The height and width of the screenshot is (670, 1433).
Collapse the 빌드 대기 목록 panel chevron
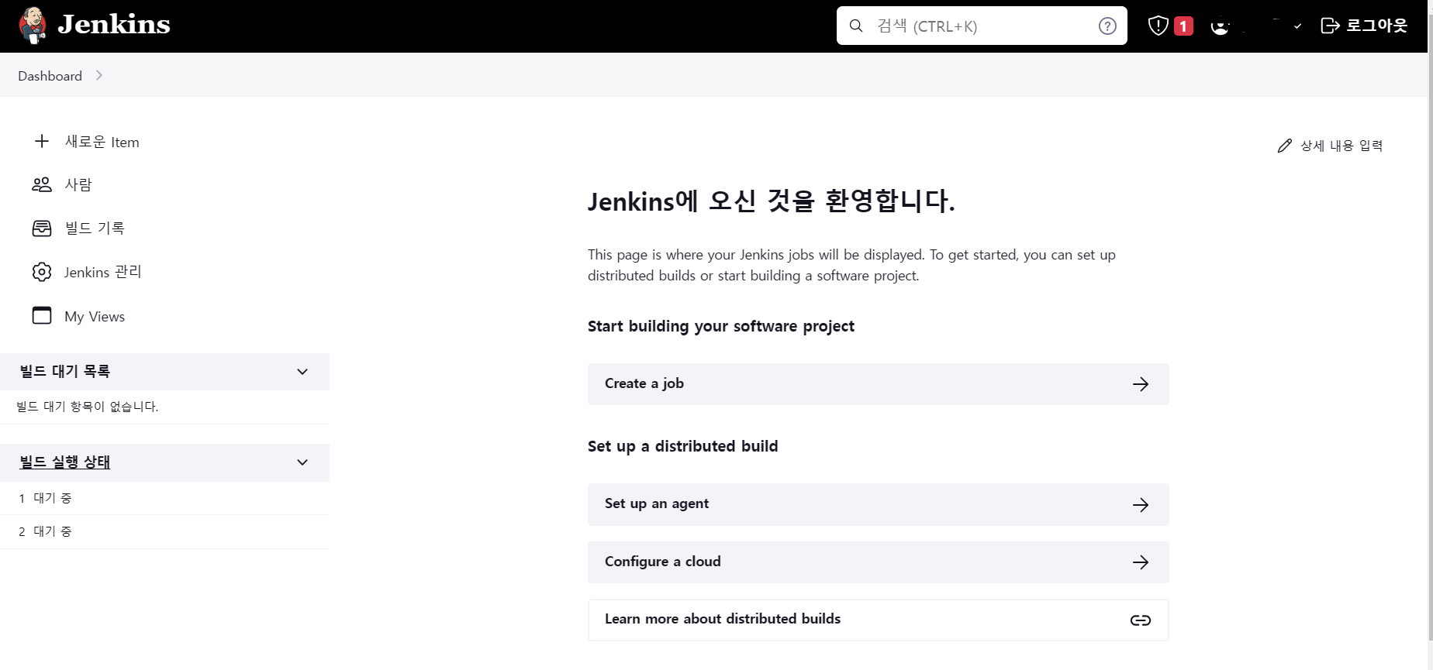[302, 372]
